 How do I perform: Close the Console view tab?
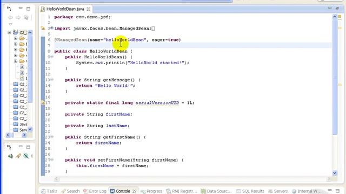click(135, 191)
